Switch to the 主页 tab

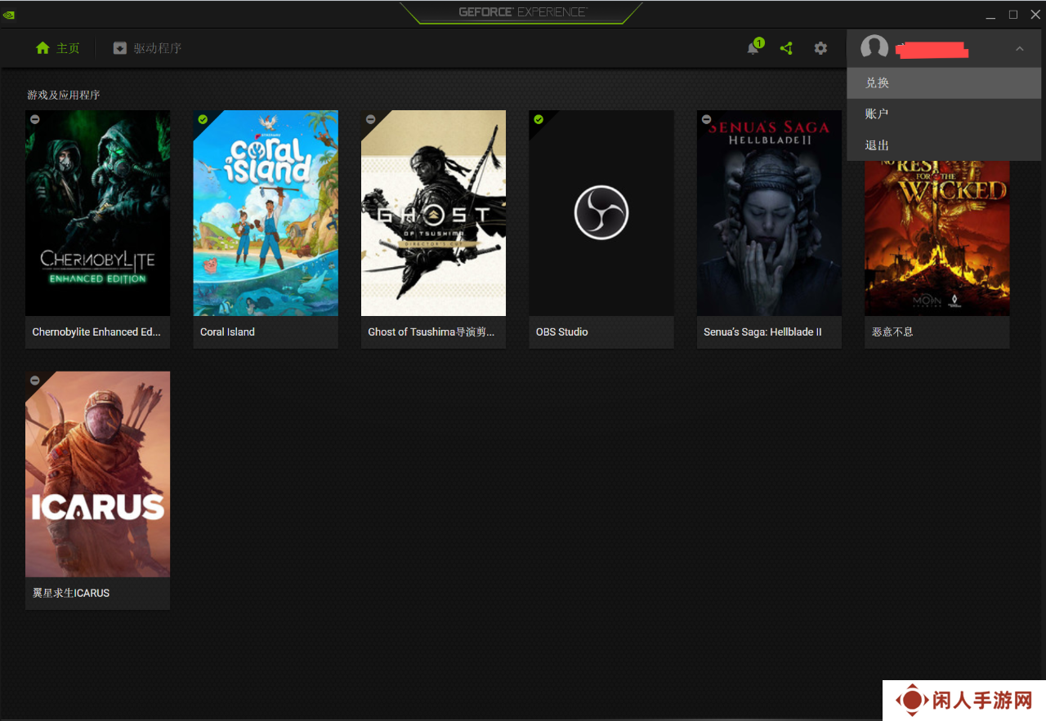(58, 48)
